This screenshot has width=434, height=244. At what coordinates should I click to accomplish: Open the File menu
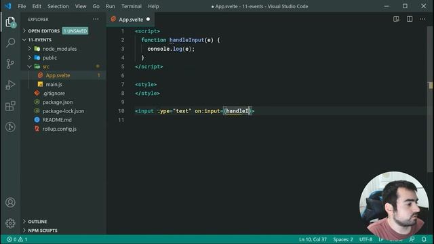(x=22, y=6)
